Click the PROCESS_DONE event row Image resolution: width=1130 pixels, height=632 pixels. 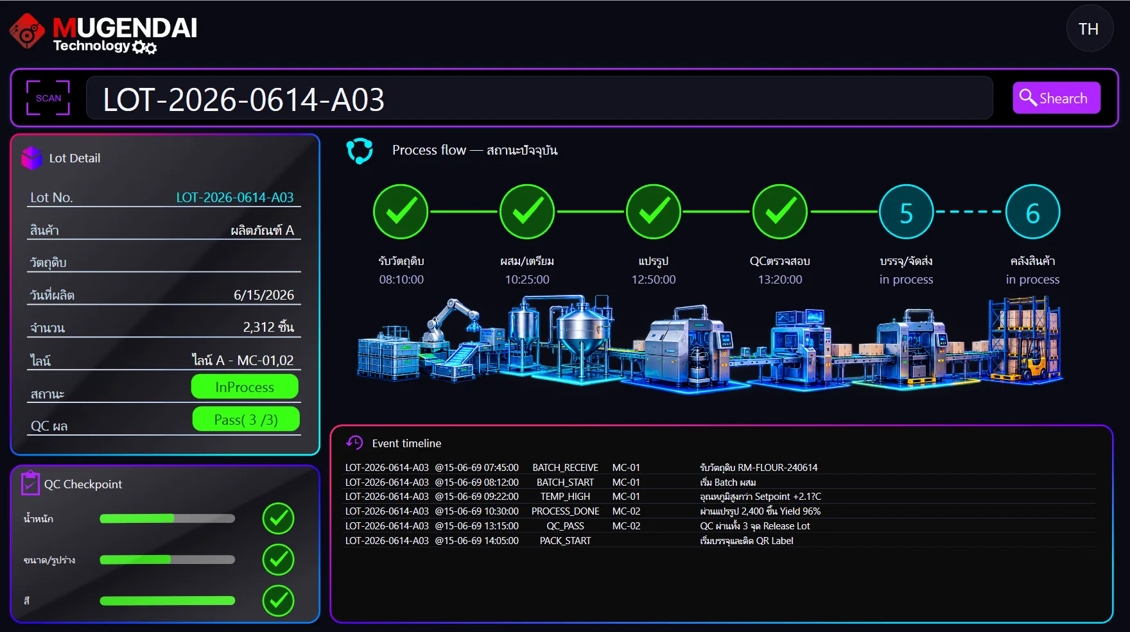click(719, 511)
